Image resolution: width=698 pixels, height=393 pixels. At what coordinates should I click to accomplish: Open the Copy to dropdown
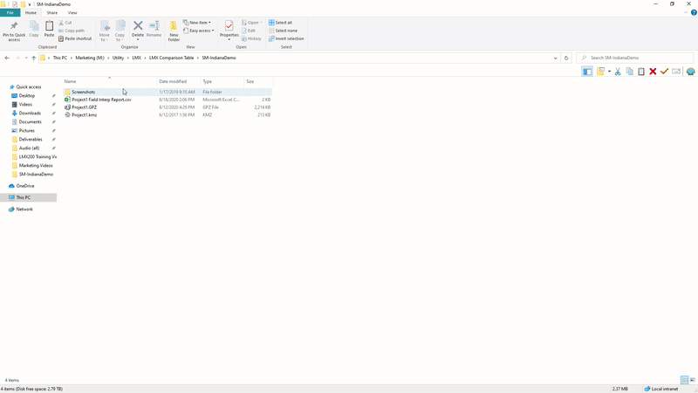(120, 31)
